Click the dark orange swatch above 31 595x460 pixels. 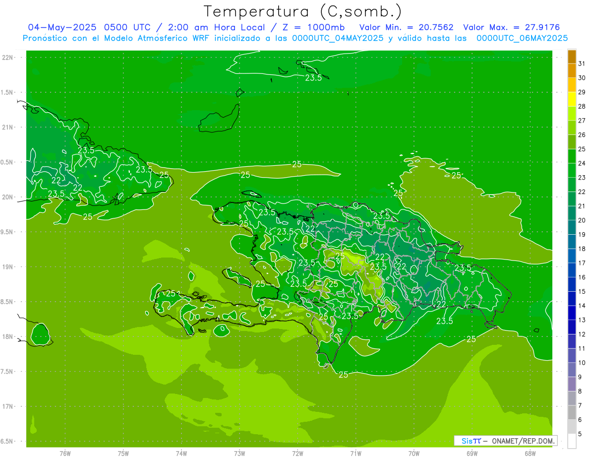click(572, 57)
